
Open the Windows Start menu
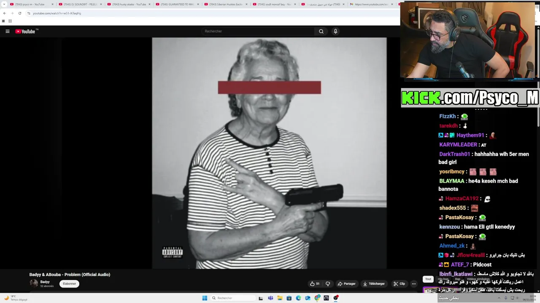pyautogui.click(x=205, y=298)
